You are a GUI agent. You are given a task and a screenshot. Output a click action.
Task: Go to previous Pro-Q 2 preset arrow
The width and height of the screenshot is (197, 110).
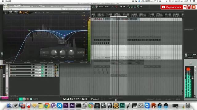click(53, 12)
